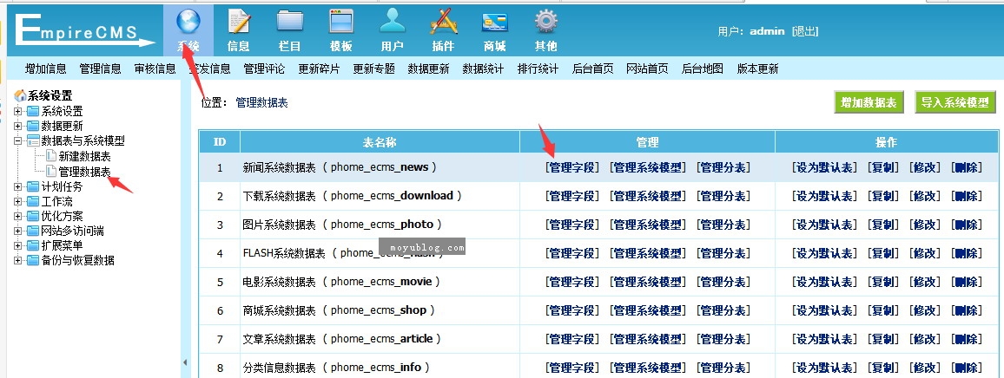Open the 信息 notepad icon
The width and height of the screenshot is (1004, 378).
point(239,22)
